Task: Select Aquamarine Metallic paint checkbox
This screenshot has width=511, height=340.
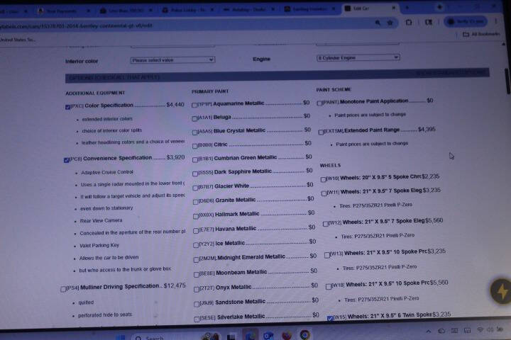Action: [195, 104]
